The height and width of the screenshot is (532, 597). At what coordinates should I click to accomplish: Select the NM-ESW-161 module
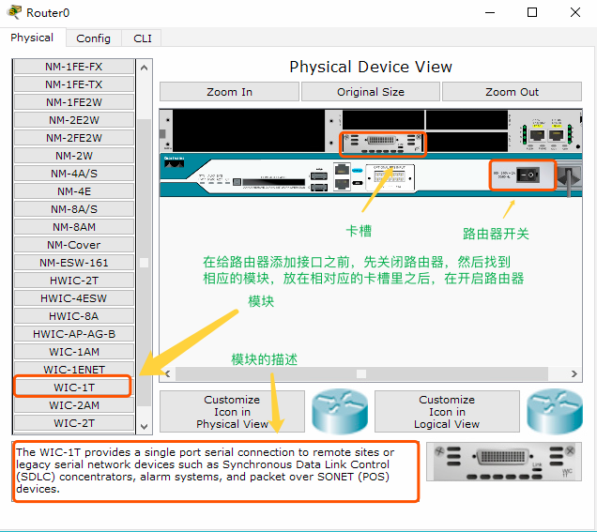[74, 263]
